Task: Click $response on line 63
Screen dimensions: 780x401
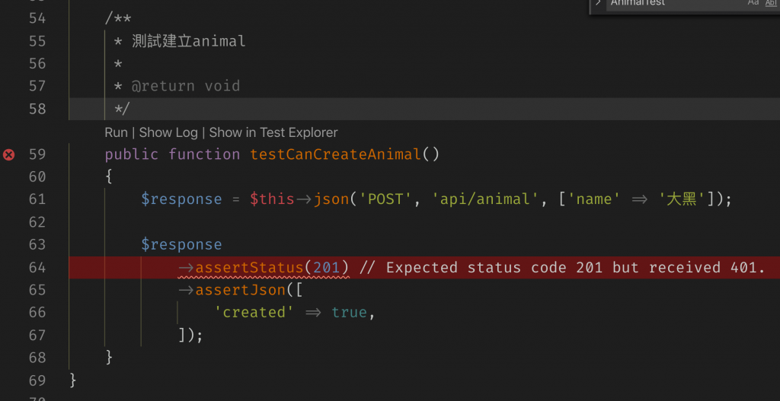Action: point(181,245)
